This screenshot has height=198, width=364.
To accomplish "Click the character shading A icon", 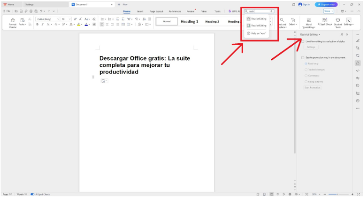I will click(94, 25).
